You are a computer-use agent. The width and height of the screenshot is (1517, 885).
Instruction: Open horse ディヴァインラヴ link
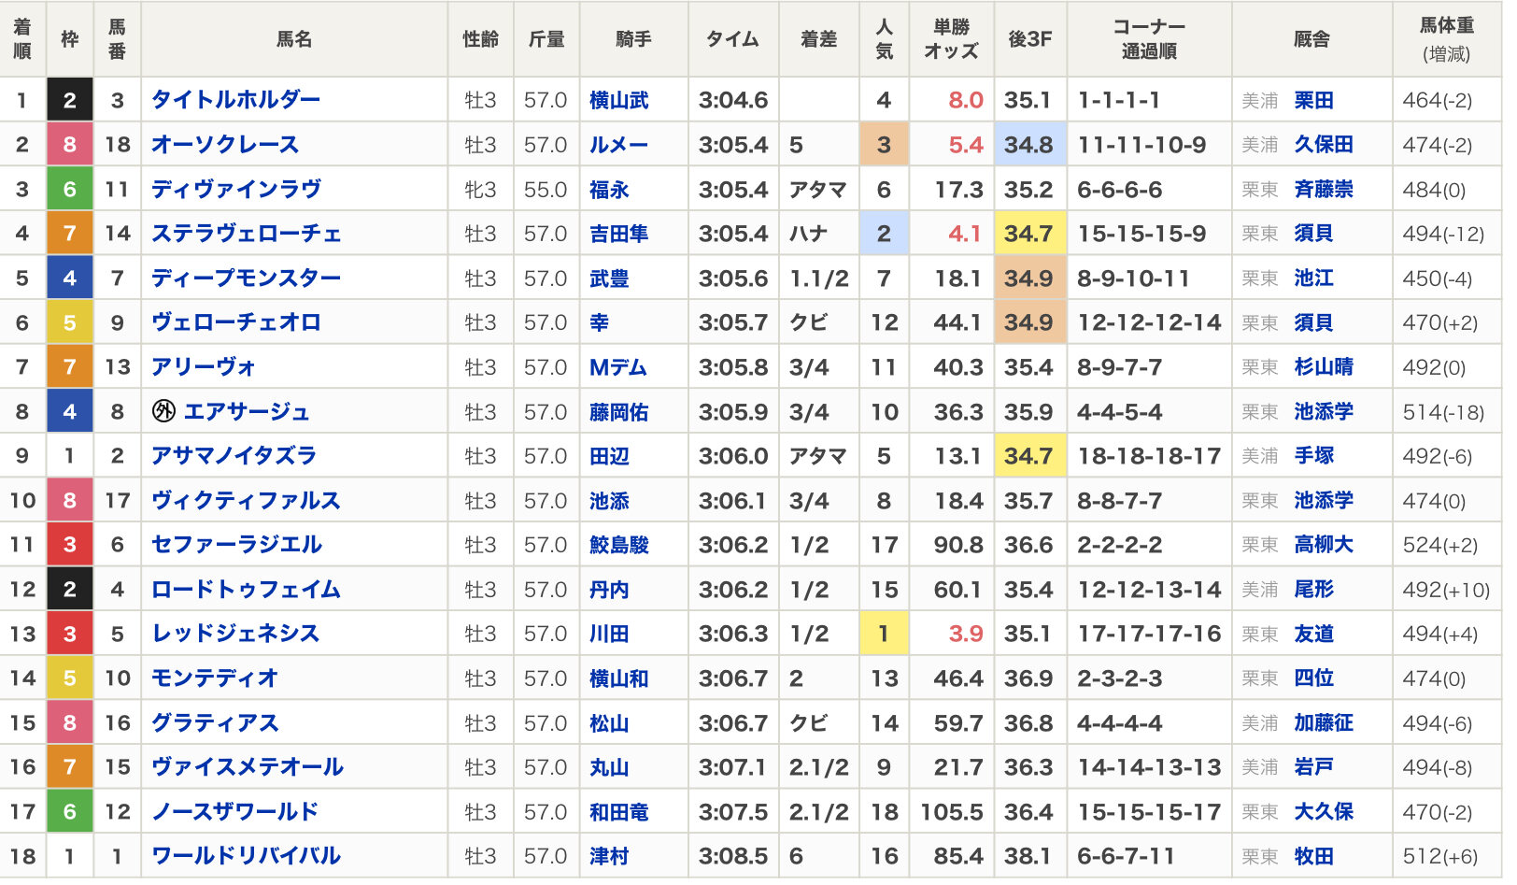(236, 190)
